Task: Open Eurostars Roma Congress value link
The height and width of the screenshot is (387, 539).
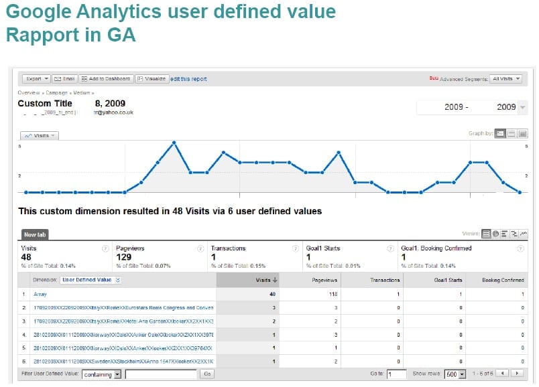Action: click(x=123, y=308)
